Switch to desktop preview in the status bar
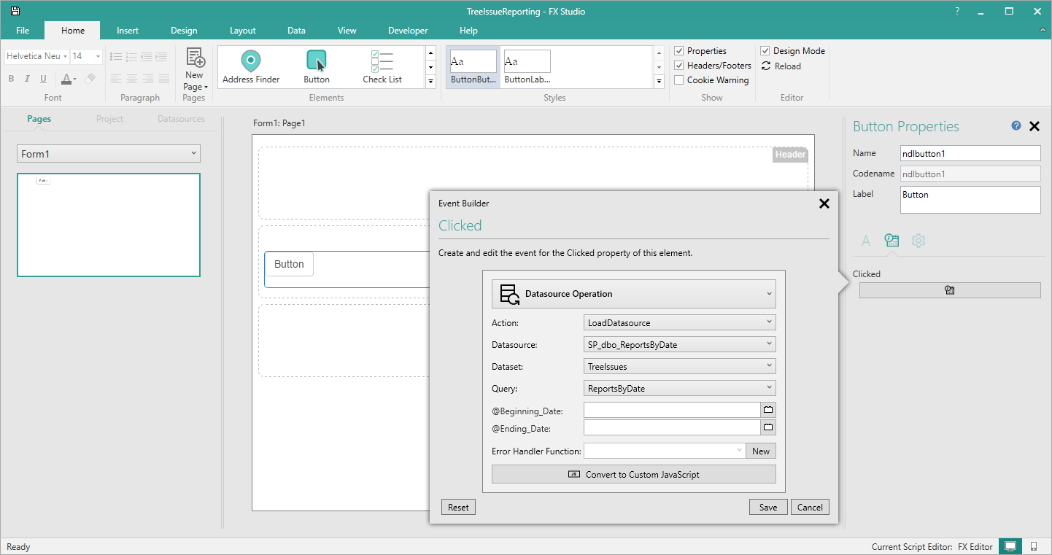Screen dimensions: 1052x555 click(1010, 546)
